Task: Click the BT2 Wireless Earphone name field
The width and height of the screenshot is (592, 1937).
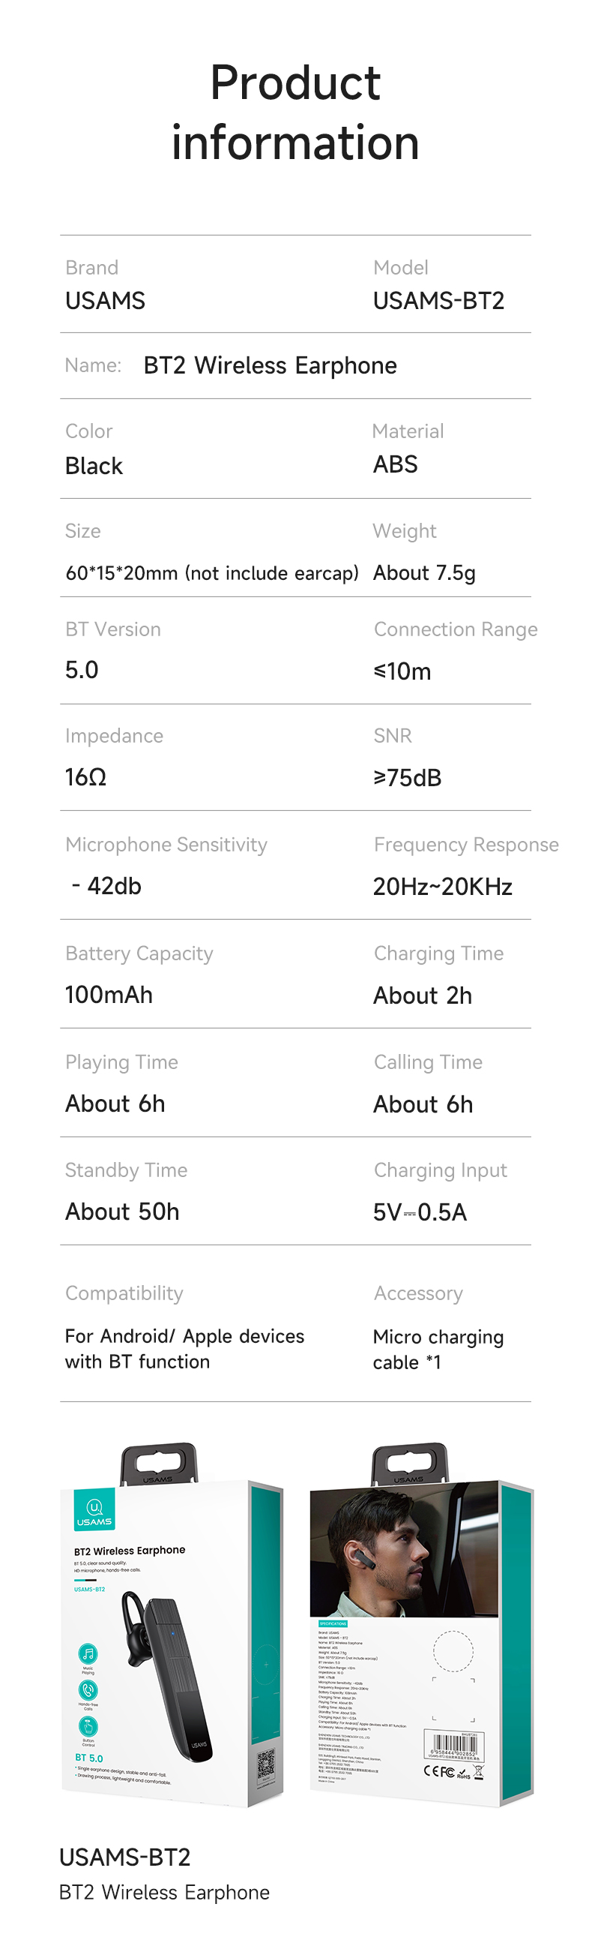Action: 296,365
